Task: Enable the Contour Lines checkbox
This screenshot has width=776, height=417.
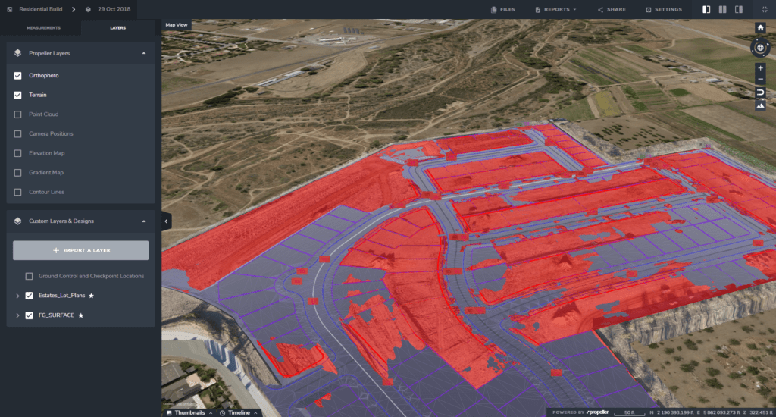Action: tap(17, 192)
